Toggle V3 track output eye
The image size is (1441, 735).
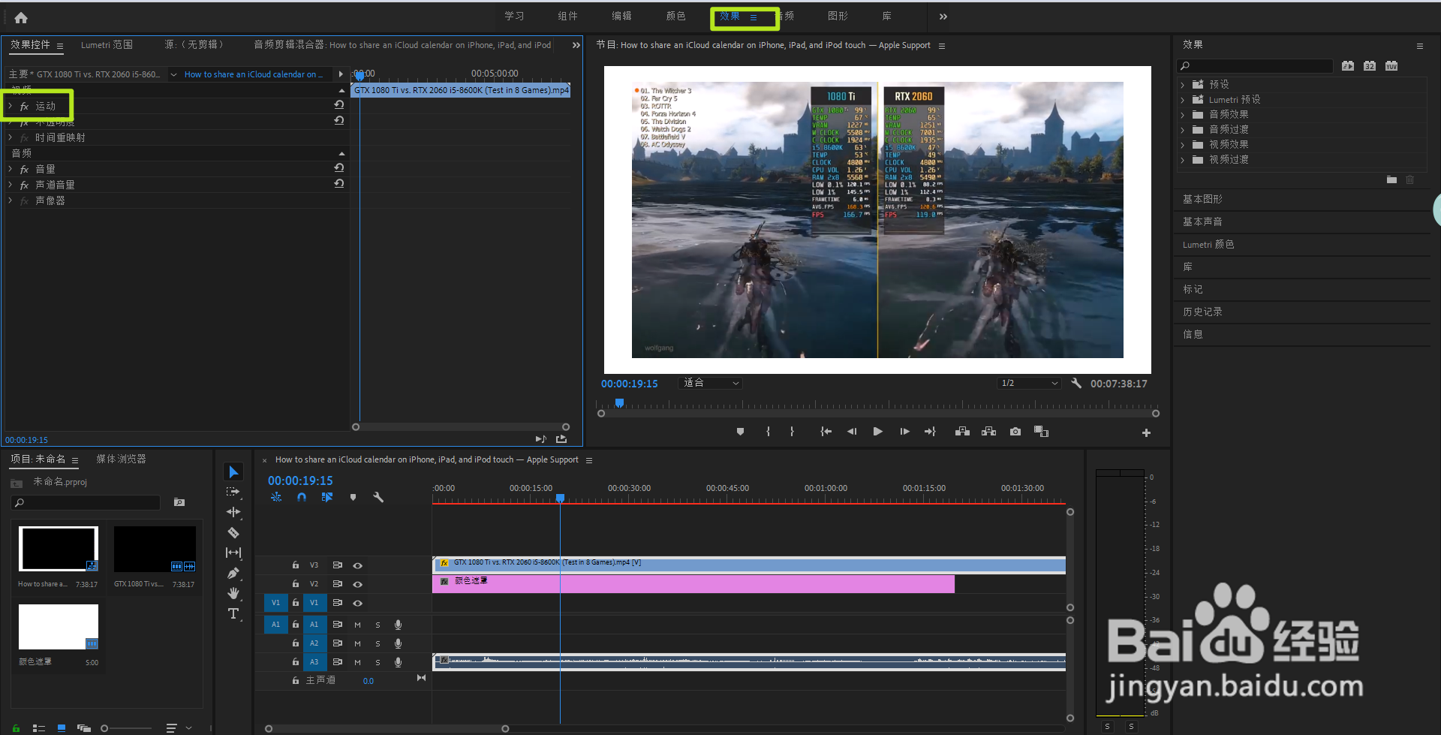point(358,565)
